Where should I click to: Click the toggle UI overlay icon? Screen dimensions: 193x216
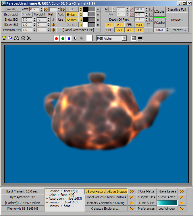134,38
